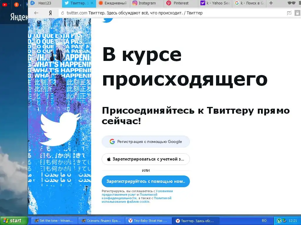Click the small Twitter bird logo at top
This screenshot has width=301, height=225.
(x=108, y=21)
